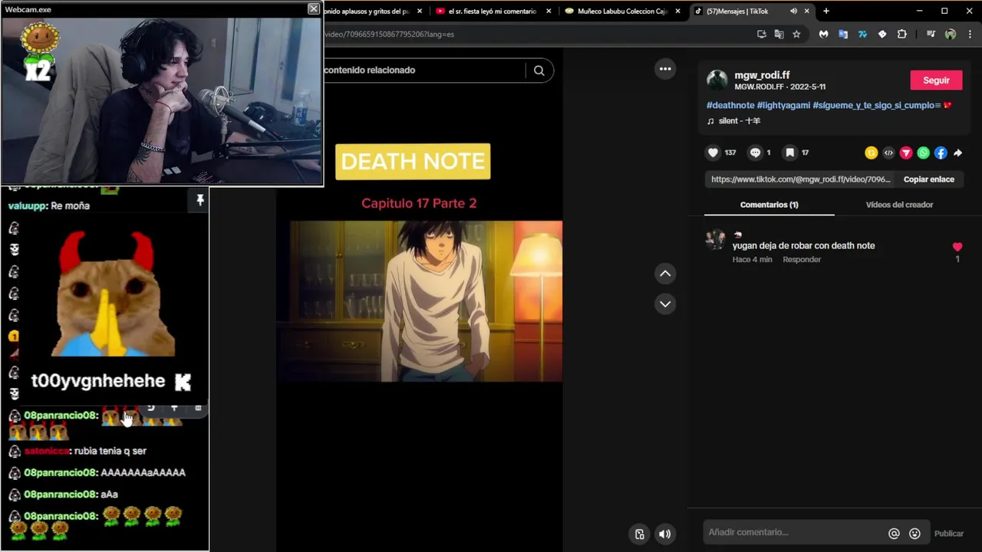Screen dimensions: 982x552
Task: Go to the previous video with the up chevron
Action: (665, 274)
